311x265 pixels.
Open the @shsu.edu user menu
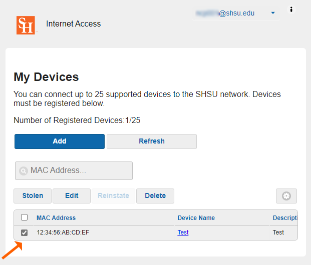(236, 13)
